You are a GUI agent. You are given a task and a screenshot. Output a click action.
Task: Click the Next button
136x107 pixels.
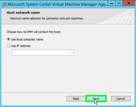pyautogui.click(x=96, y=99)
